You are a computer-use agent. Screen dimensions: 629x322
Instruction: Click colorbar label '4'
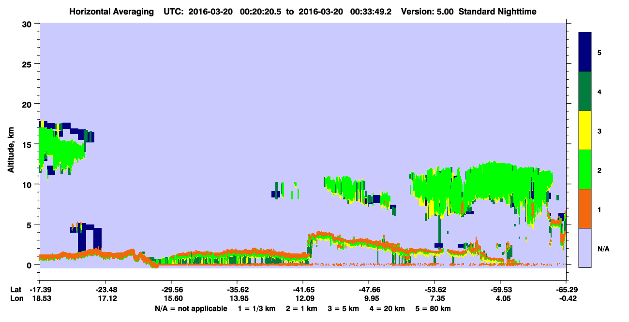[x=599, y=91]
